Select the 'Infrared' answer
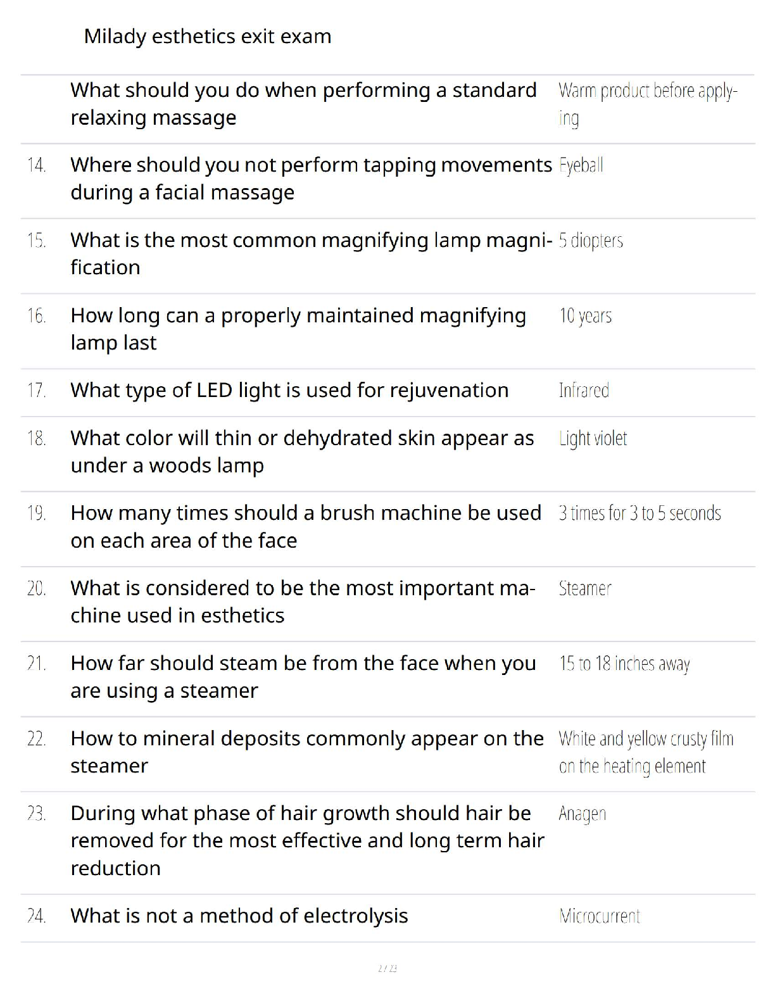The height and width of the screenshot is (1003, 775). coord(584,390)
